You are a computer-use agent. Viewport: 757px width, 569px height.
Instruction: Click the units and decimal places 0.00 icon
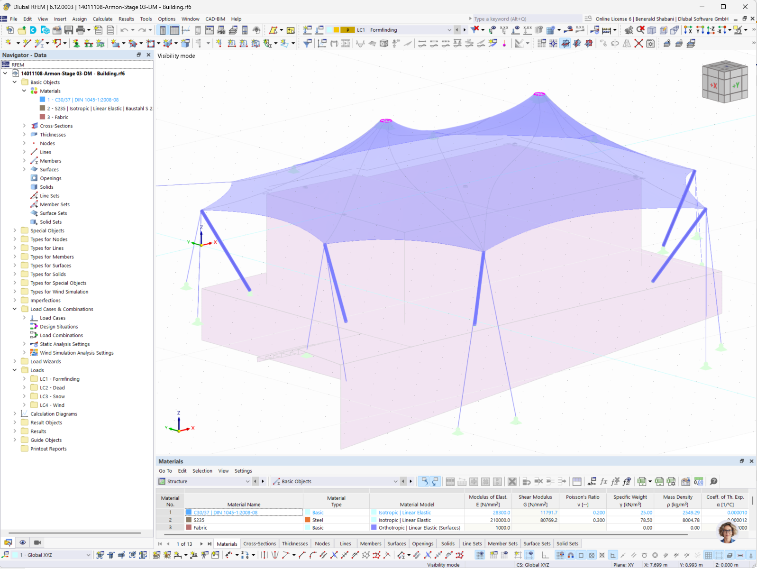tap(699, 481)
